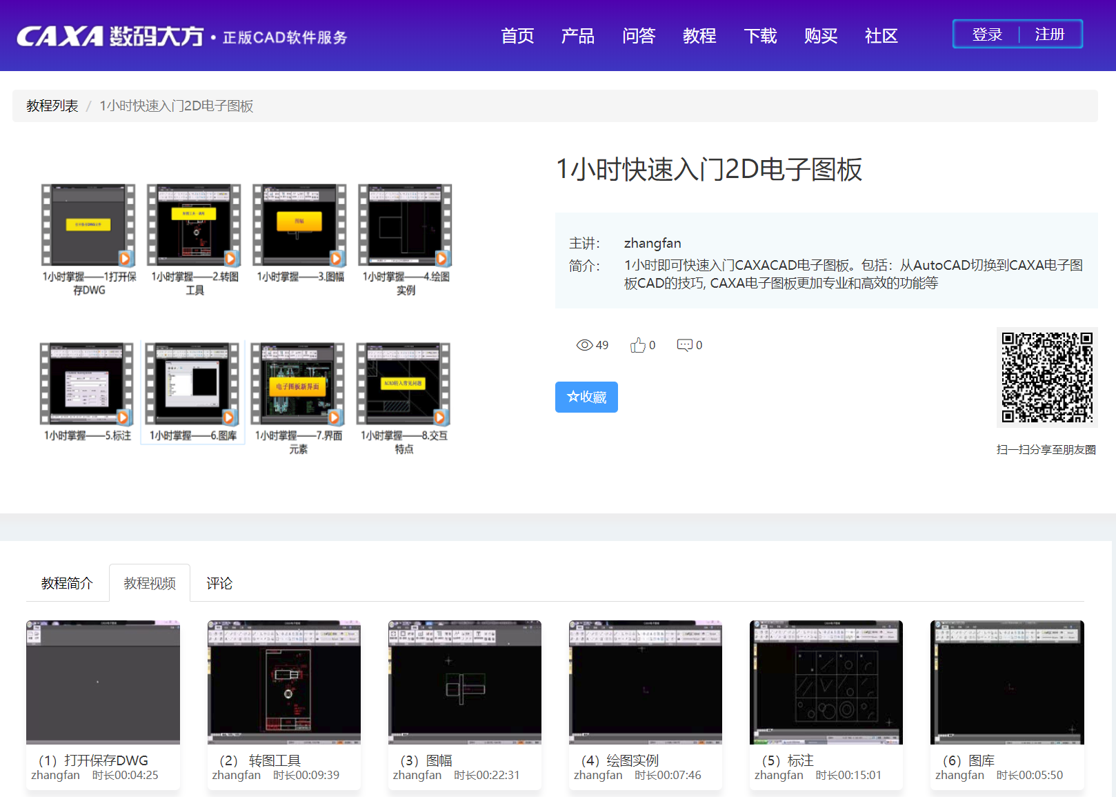The height and width of the screenshot is (797, 1116).
Task: Click breadcrumb 1小时快速入门2D电子图板
Action: [x=177, y=106]
